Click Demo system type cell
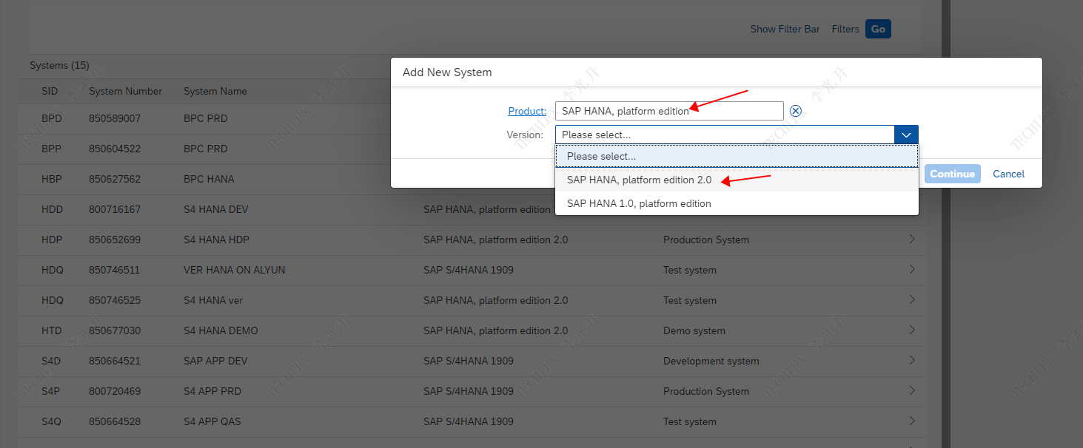1083x448 pixels. [x=694, y=330]
